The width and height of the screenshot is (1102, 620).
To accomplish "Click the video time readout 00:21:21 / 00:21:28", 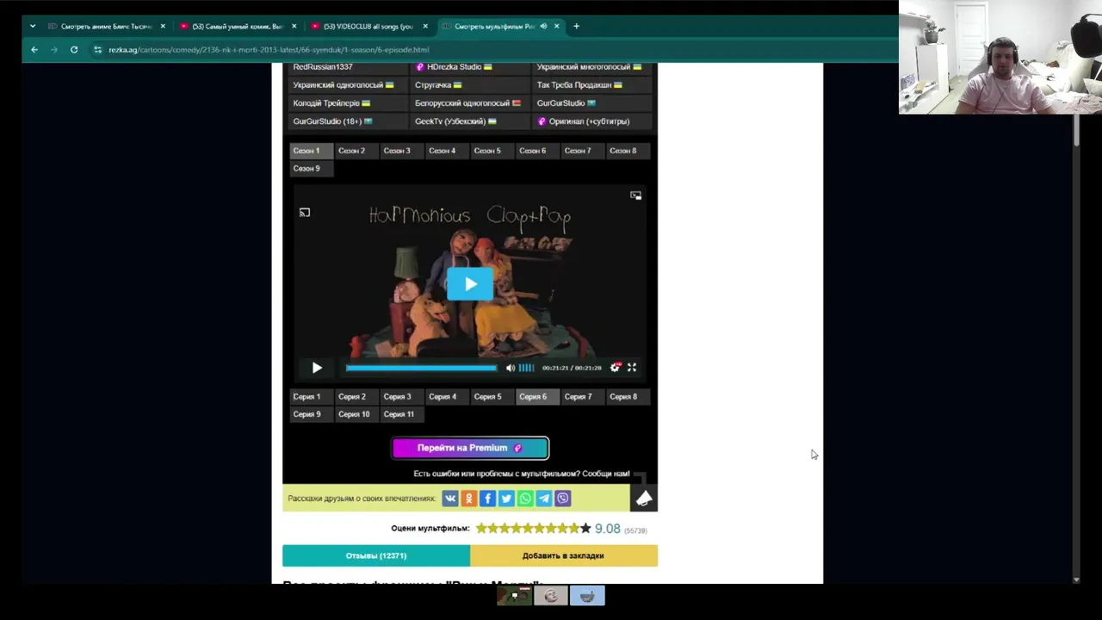I will 572,368.
